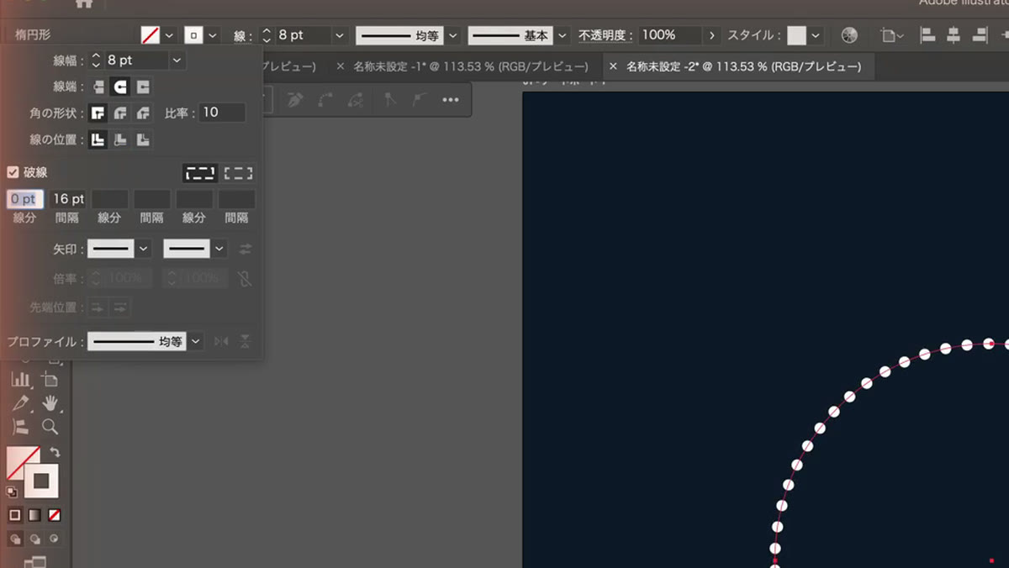Screen dimensions: 1009x568
Task: Open the スタイル graphic style swatch
Action: coord(796,35)
